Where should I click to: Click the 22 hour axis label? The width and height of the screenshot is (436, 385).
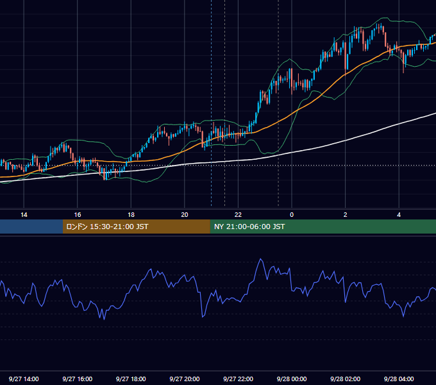point(238,215)
